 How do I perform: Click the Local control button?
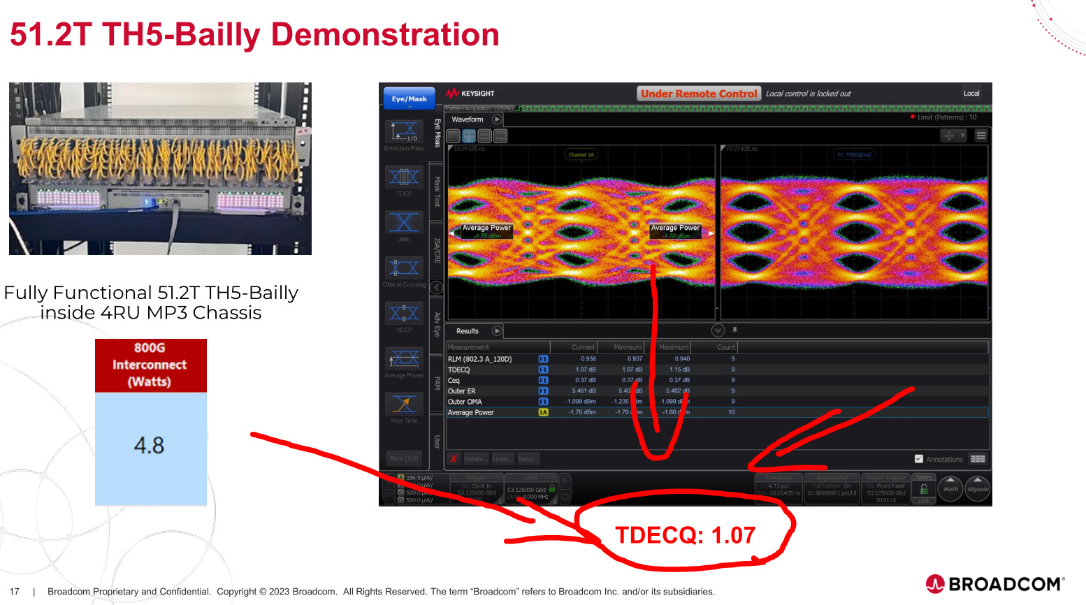coord(971,93)
